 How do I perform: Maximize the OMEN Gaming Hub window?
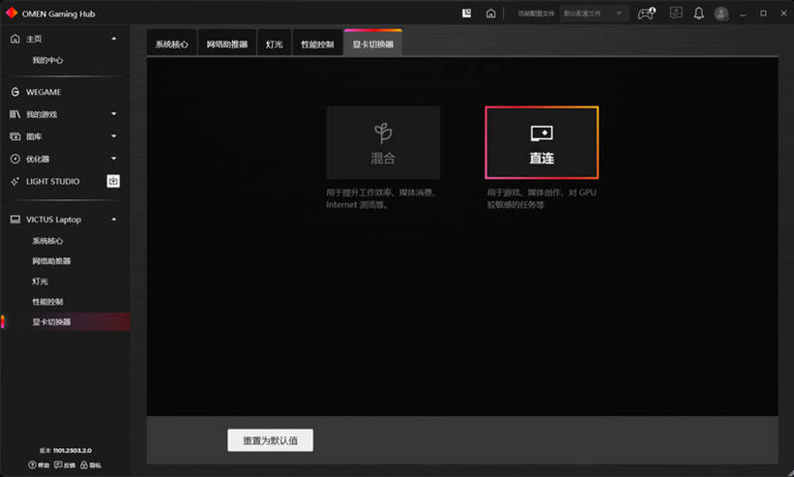coord(763,13)
